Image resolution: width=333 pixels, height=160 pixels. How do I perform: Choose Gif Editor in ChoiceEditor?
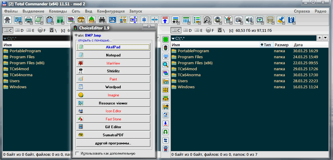point(113,127)
